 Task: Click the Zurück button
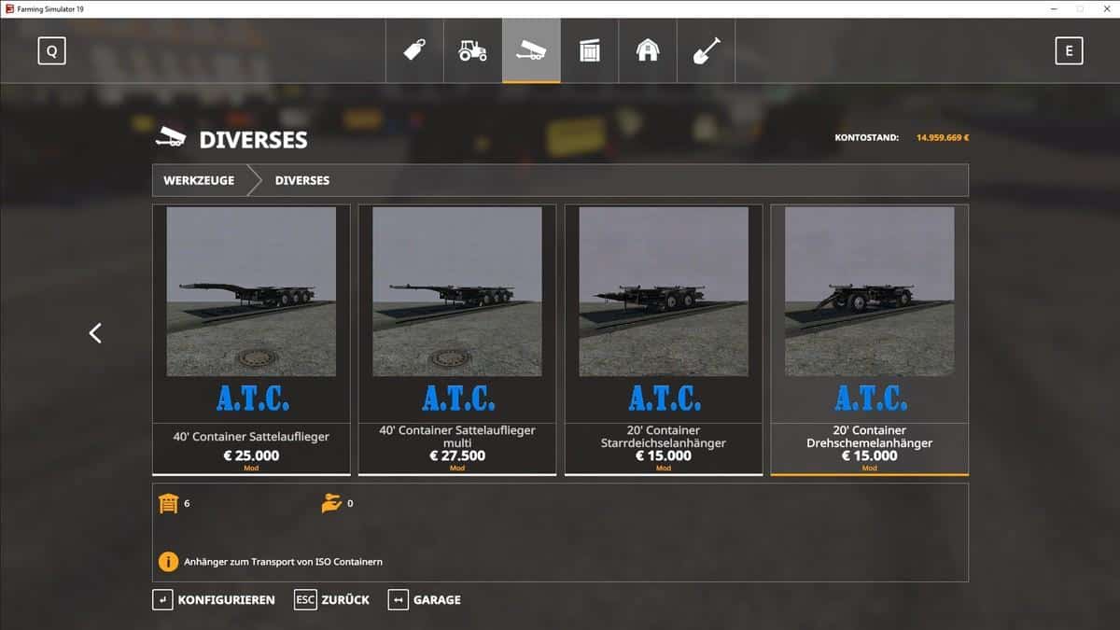coord(332,600)
